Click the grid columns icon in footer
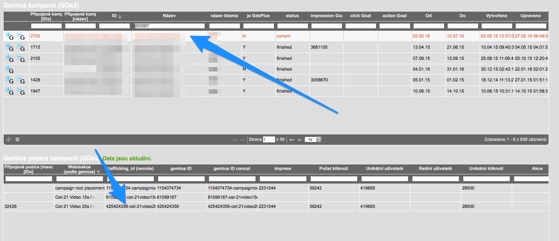Viewport: 559px width, 241px height. point(17,140)
